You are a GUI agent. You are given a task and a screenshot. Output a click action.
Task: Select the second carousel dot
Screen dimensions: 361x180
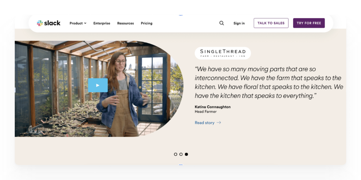pyautogui.click(x=181, y=154)
